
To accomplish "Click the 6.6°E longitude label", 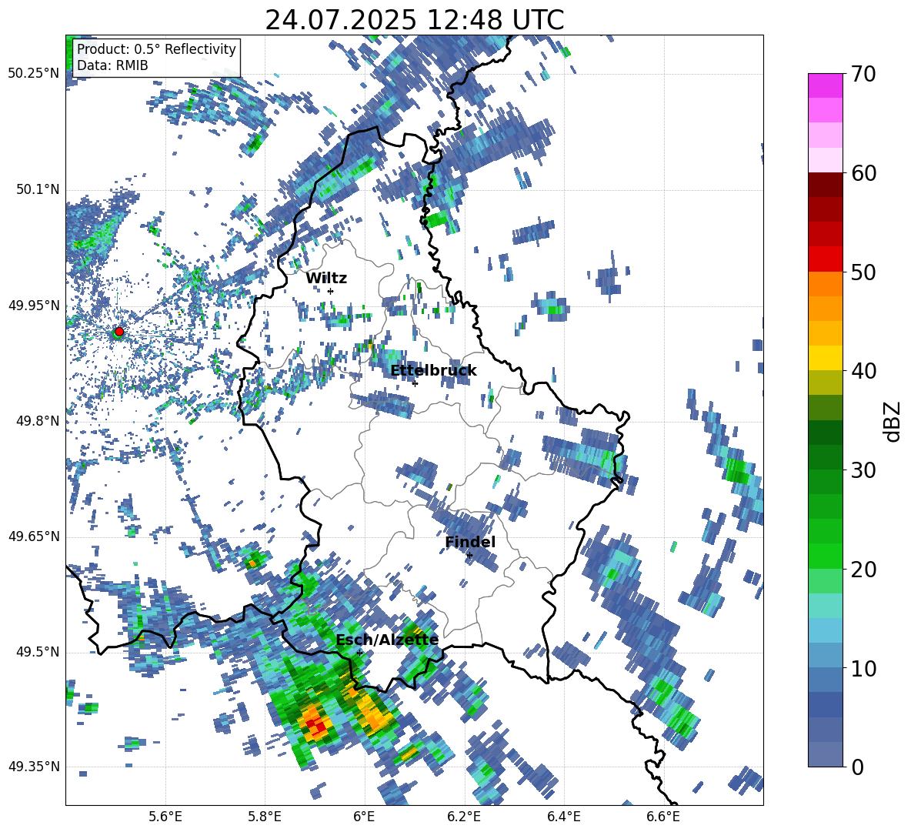I will (663, 817).
